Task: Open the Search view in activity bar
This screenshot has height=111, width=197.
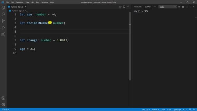Action: click(3, 14)
